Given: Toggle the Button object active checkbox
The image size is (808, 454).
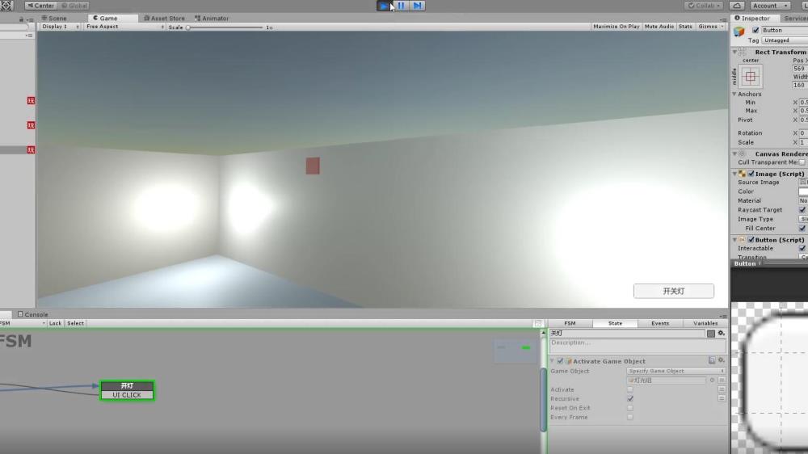Looking at the screenshot, I should (755, 31).
